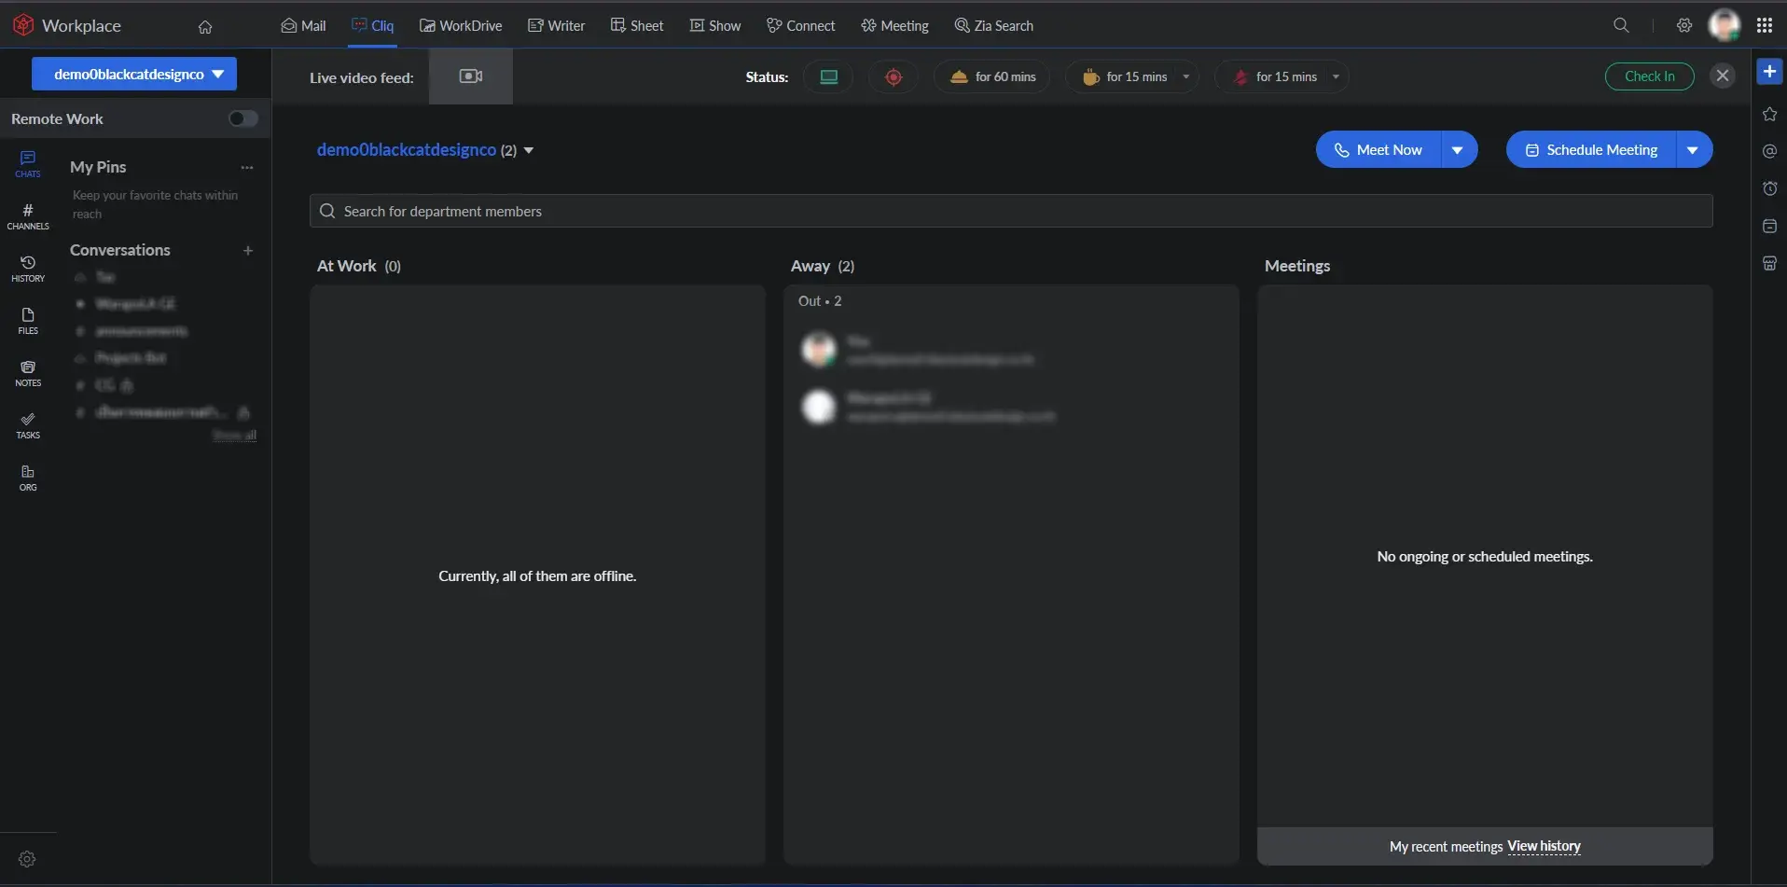This screenshot has width=1787, height=887.
Task: Open Zia Search tab
Action: tap(994, 25)
